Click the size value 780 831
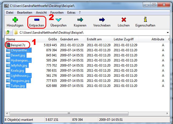Image resolution: width=173 pixels, height=124 pixels. pos(51,71)
